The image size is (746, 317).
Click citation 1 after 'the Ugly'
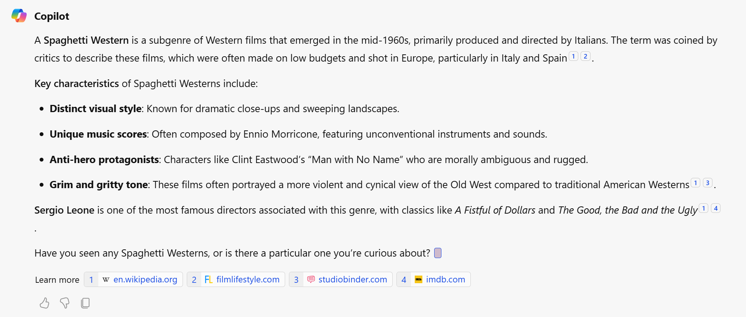pos(704,208)
